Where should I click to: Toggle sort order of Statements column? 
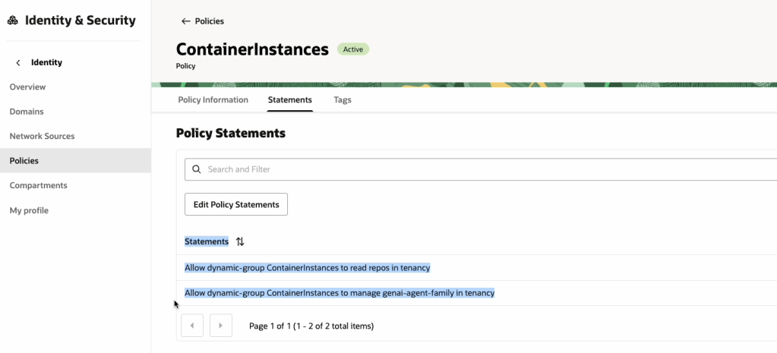240,241
